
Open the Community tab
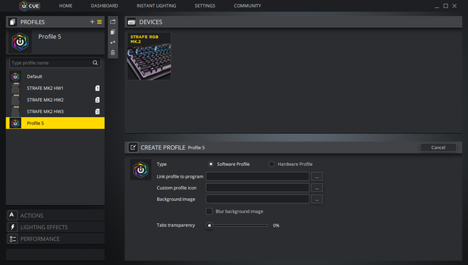247,6
